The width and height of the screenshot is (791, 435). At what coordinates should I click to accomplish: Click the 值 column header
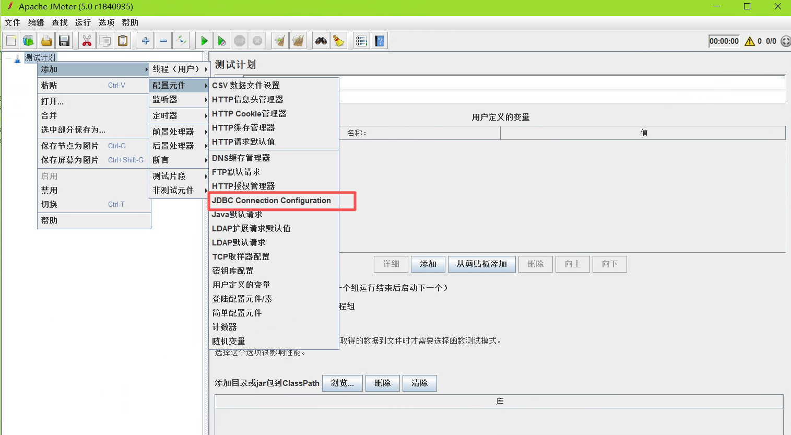point(643,133)
